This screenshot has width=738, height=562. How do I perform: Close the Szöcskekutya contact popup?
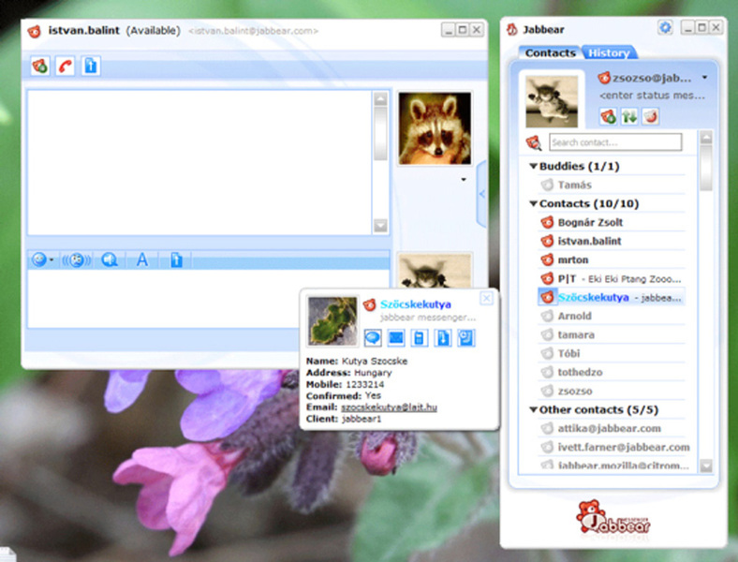point(487,298)
